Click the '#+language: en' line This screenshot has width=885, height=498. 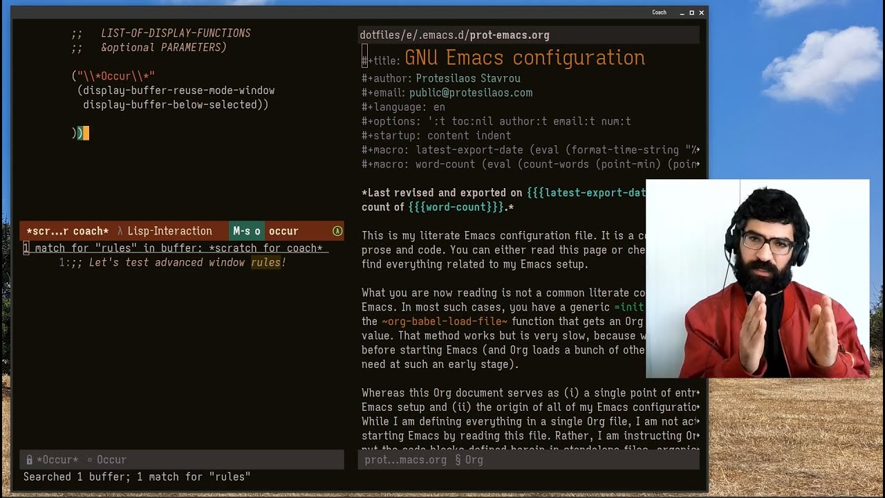[403, 107]
